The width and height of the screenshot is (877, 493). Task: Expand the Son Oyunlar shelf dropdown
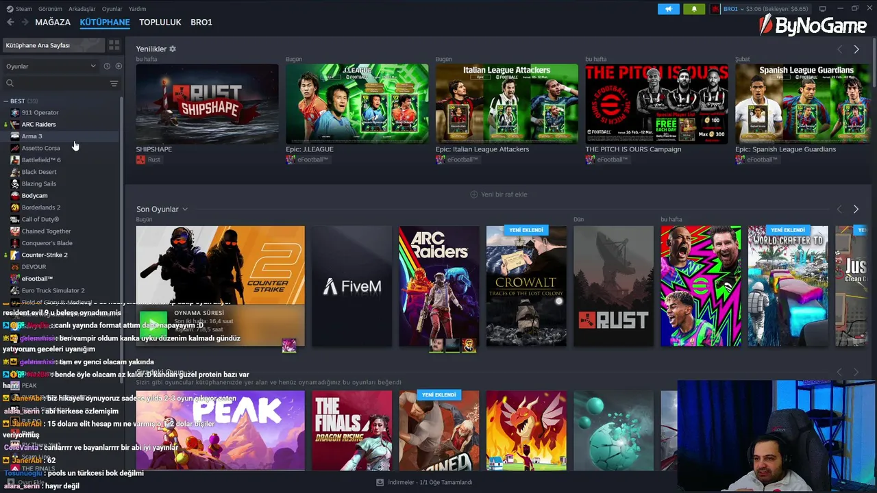[184, 210]
